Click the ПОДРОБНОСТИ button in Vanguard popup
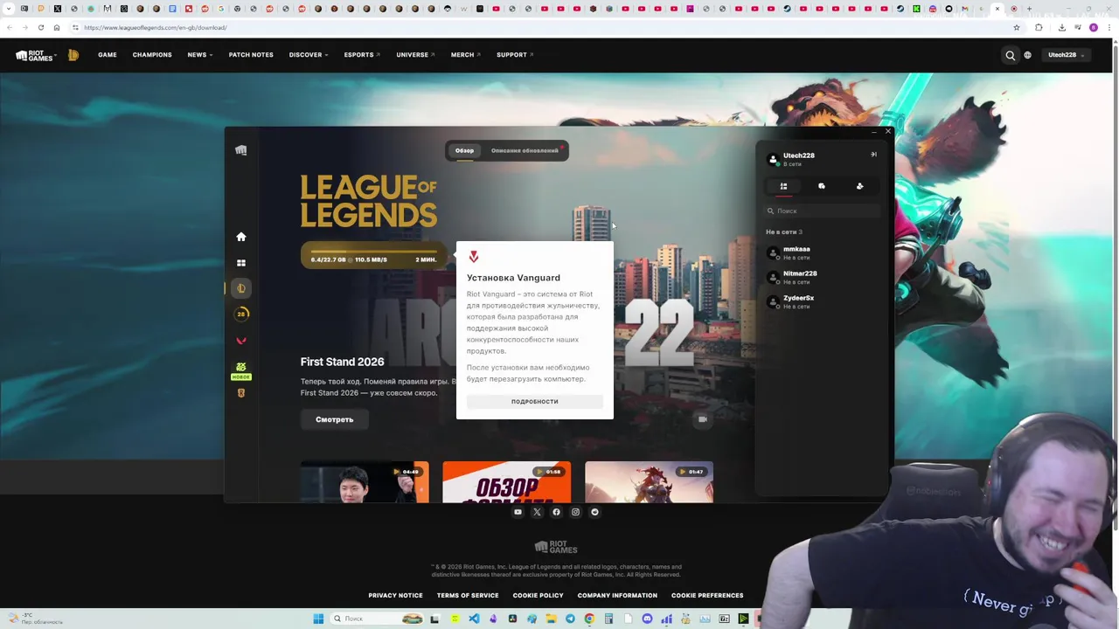Viewport: 1119px width, 629px height. point(535,402)
